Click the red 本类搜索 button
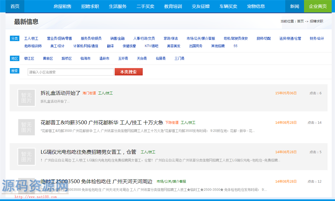This screenshot has height=201, width=335. coord(129,72)
